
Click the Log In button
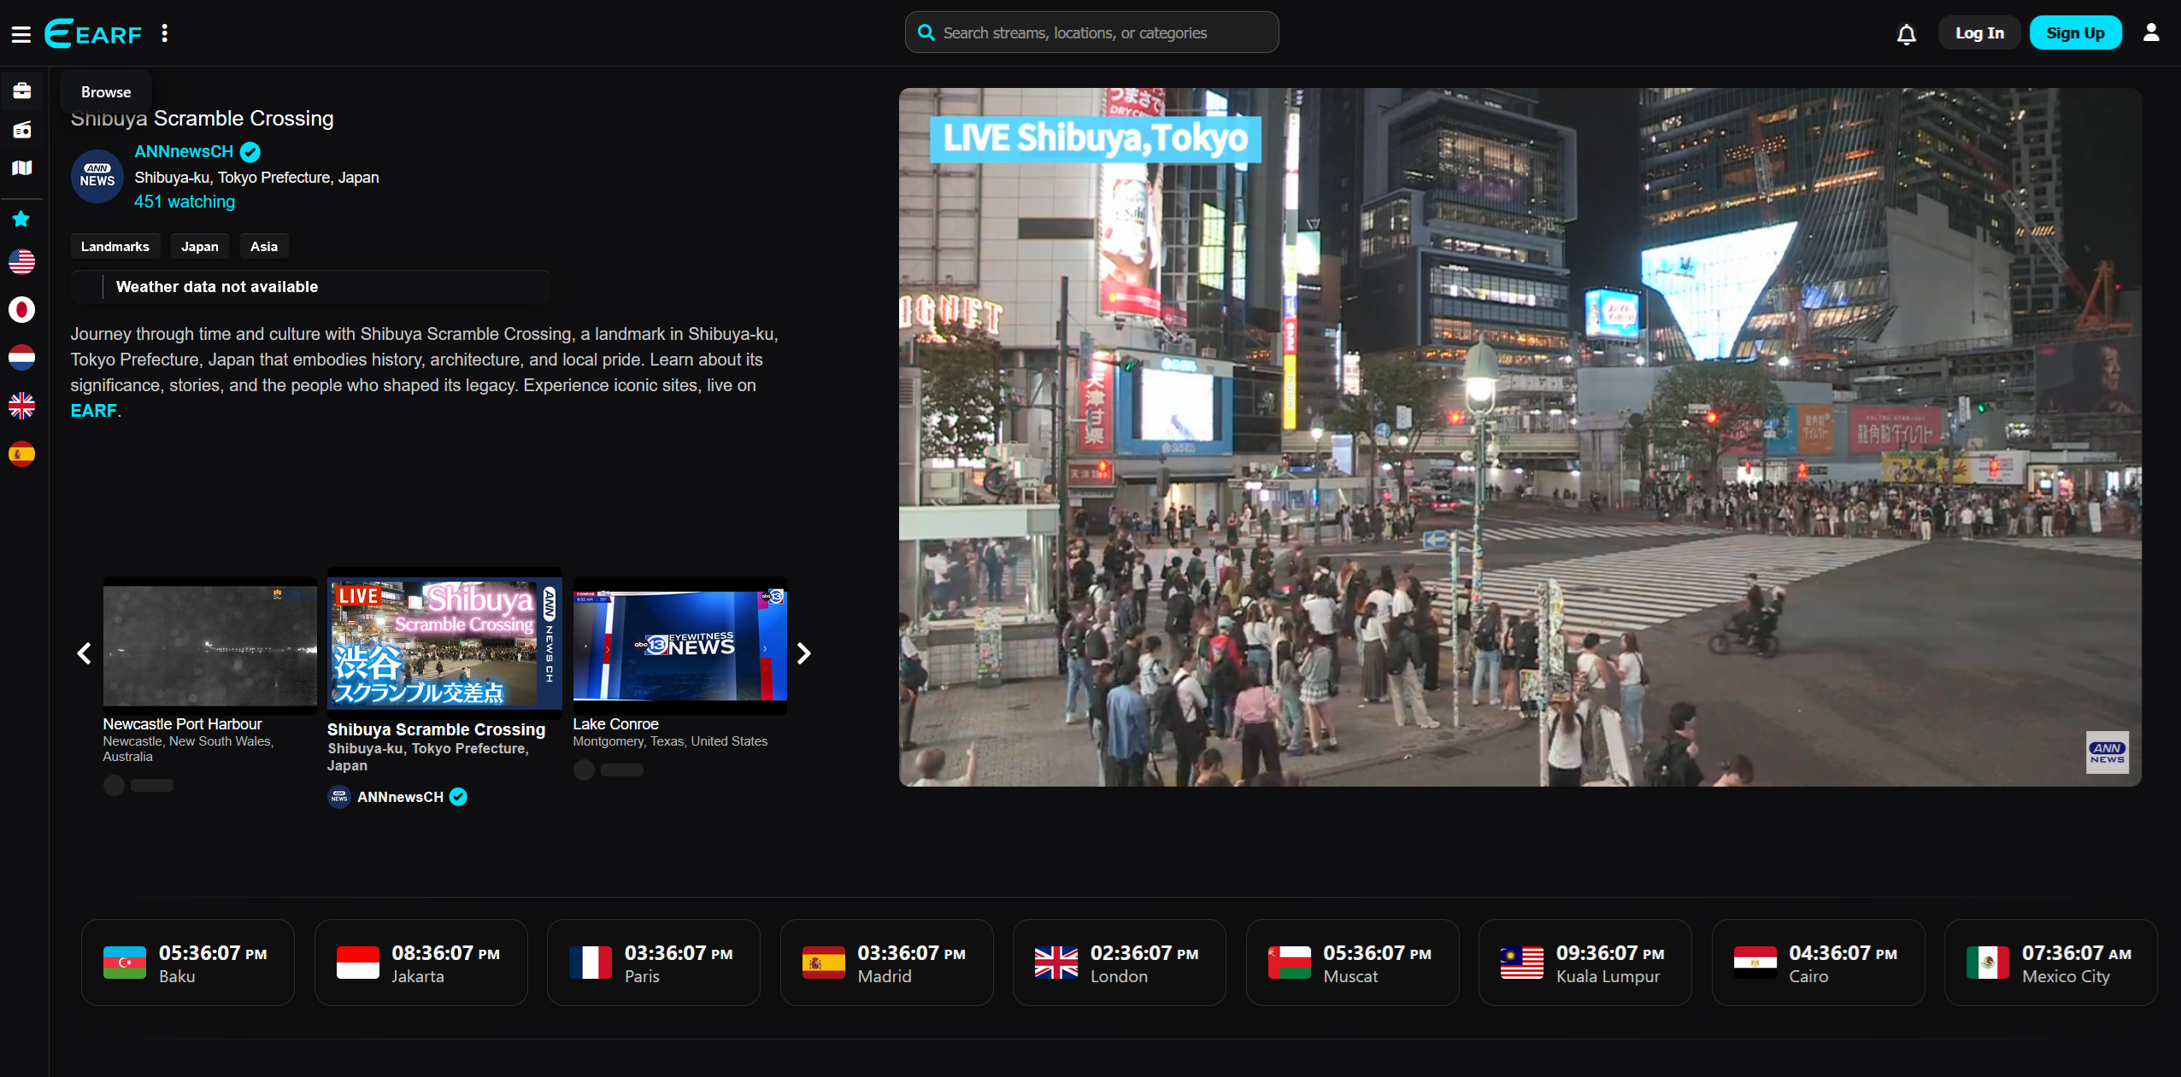coord(1978,33)
